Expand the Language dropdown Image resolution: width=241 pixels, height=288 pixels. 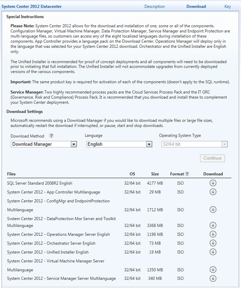(x=149, y=144)
